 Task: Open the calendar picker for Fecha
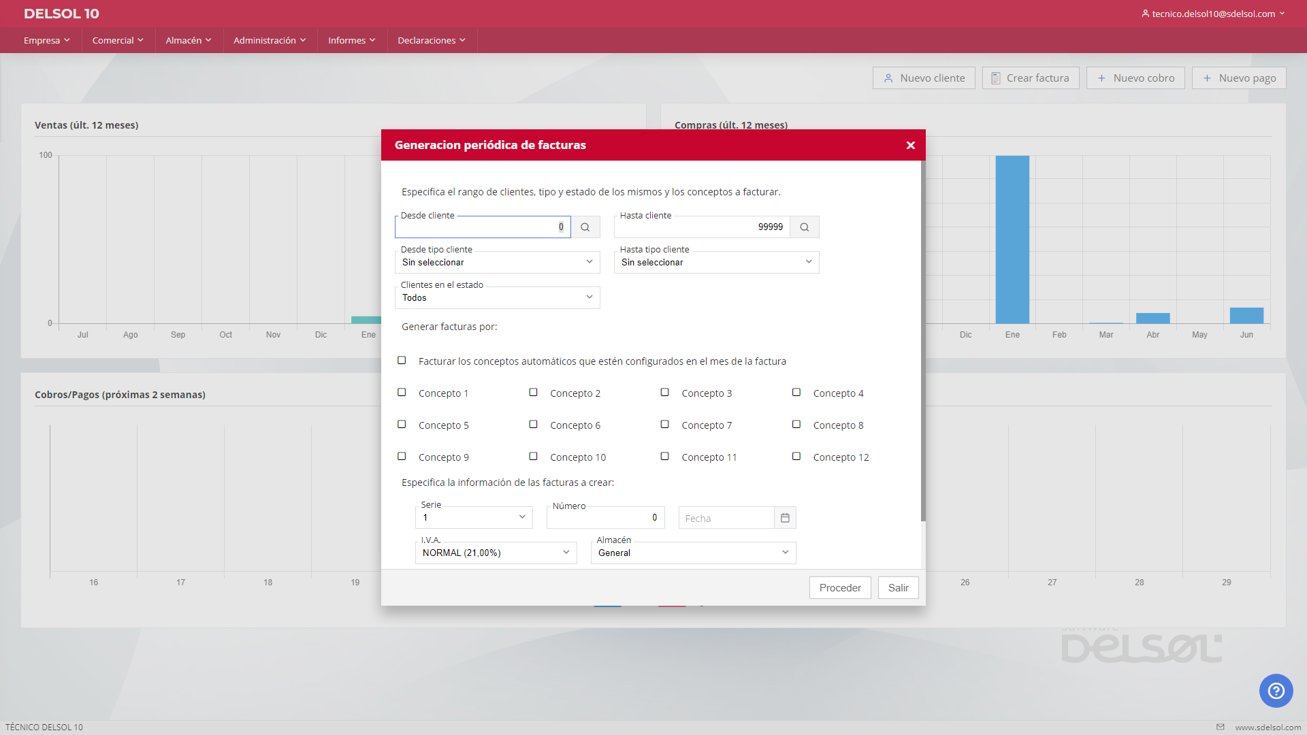tap(785, 518)
